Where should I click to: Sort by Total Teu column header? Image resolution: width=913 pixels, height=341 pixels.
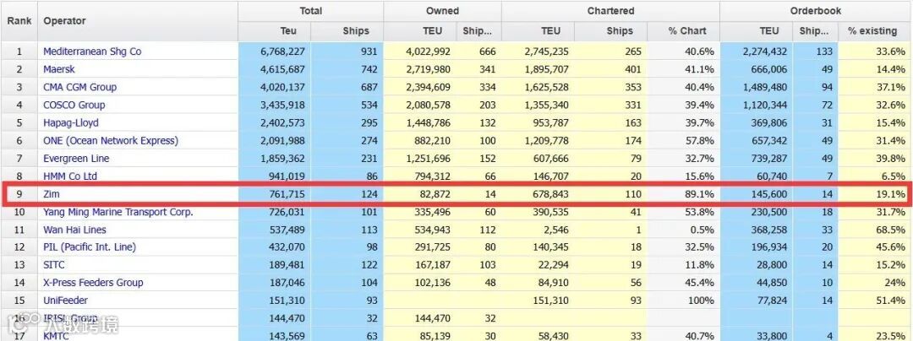(289, 31)
